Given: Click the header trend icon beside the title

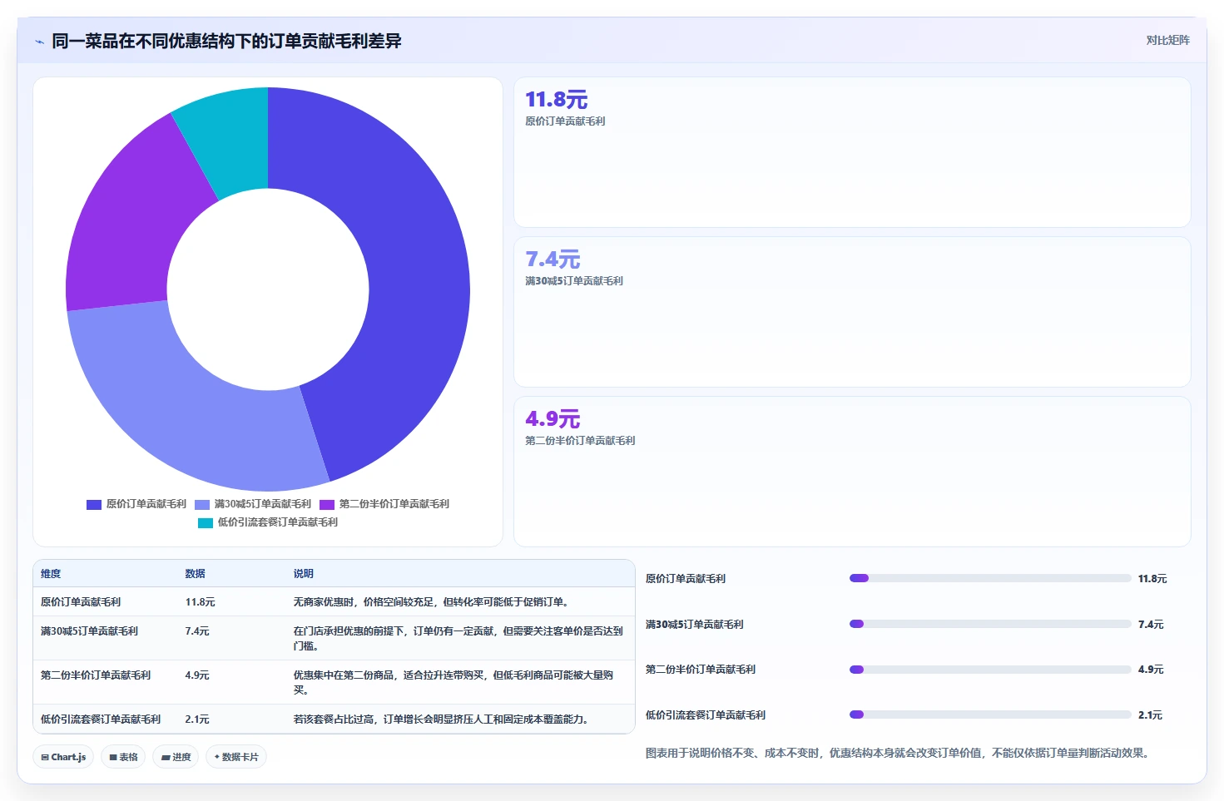Looking at the screenshot, I should click(39, 42).
